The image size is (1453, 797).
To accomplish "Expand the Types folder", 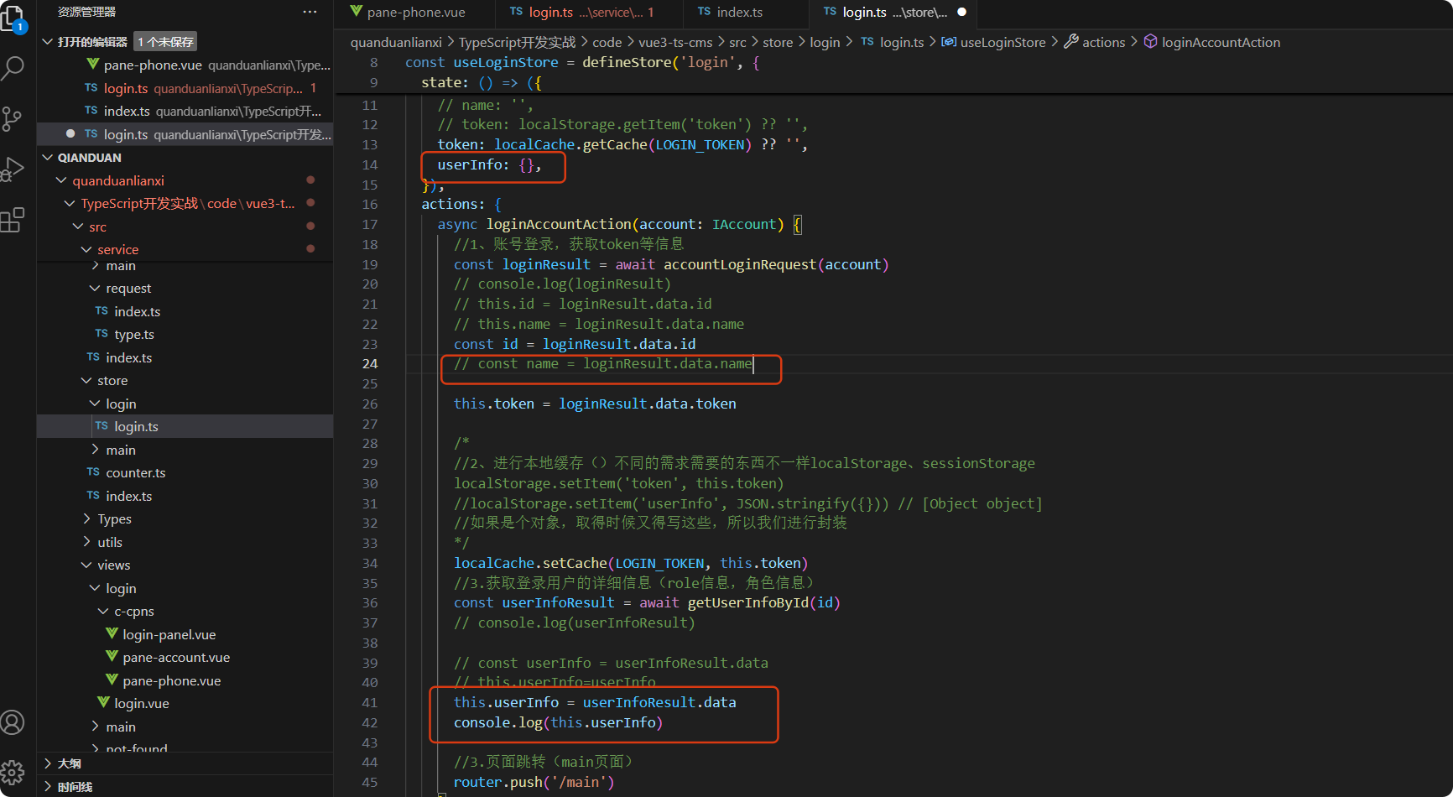I will tap(86, 518).
